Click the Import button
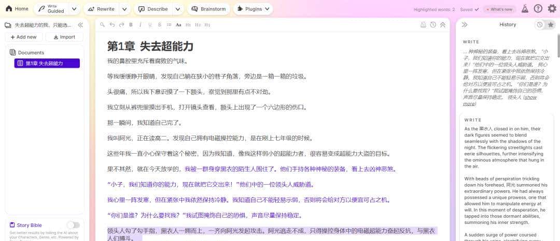 point(65,37)
